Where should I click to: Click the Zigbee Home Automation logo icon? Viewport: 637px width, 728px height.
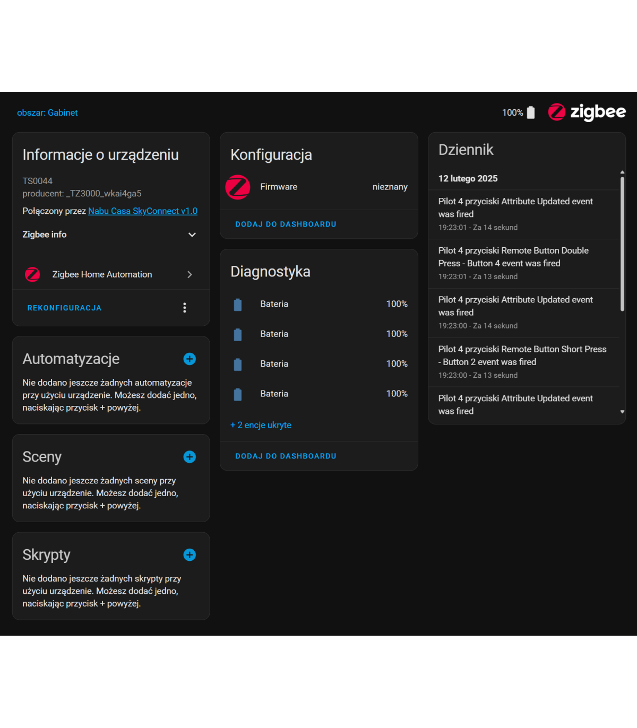coord(32,274)
